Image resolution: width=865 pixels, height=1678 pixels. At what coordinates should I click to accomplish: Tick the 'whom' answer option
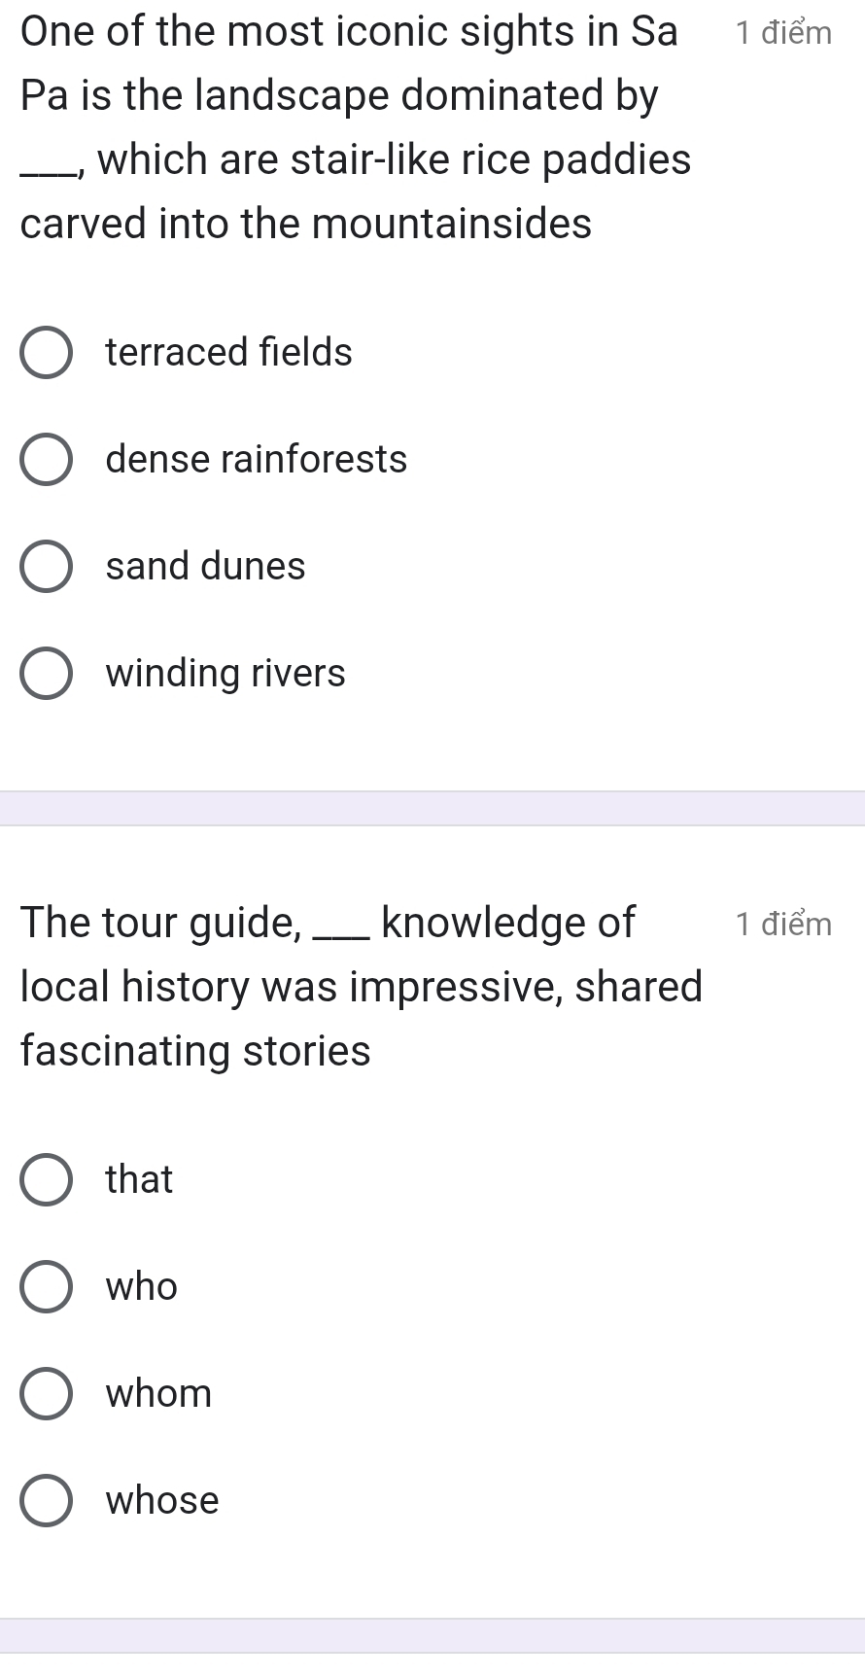[x=46, y=1394]
